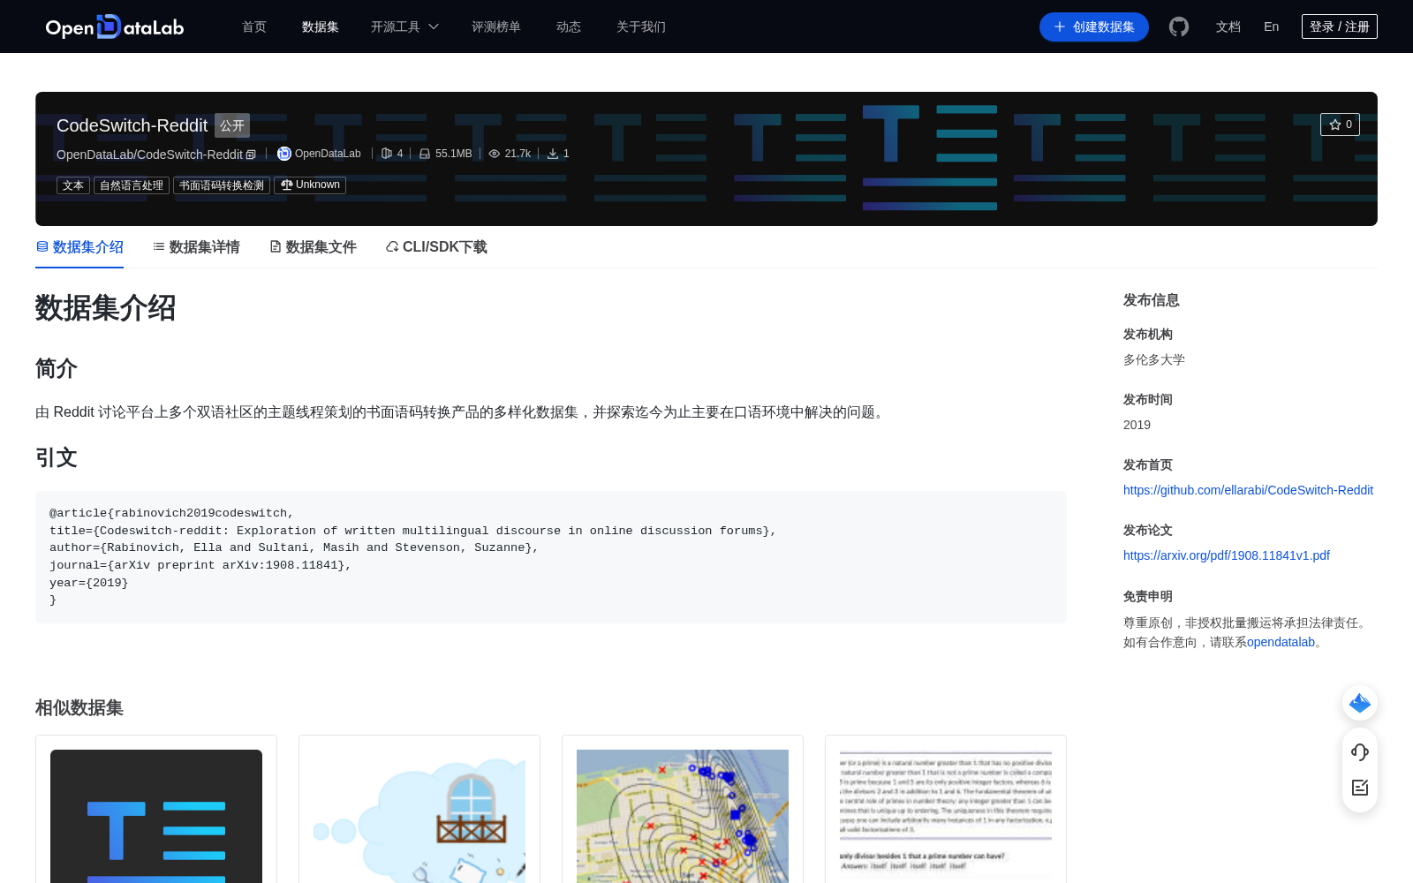Go to 首页 in top navigation
Screen dimensions: 1413x883
pyautogui.click(x=254, y=26)
